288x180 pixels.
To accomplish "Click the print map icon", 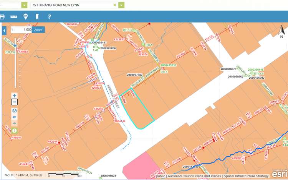I will click(2, 17).
